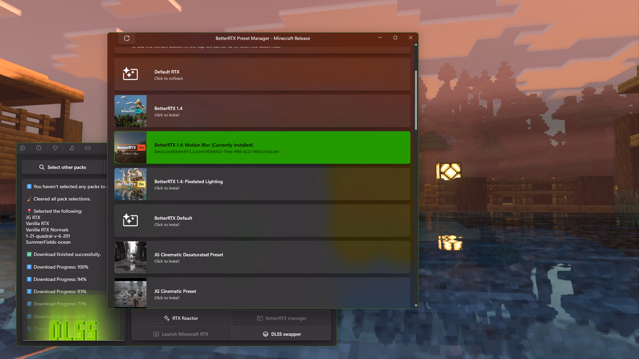Click the Select other packs button
This screenshot has height=359, width=639.
(63, 167)
